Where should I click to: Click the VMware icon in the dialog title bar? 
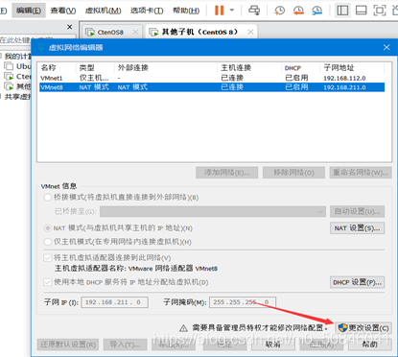pyautogui.click(x=41, y=47)
